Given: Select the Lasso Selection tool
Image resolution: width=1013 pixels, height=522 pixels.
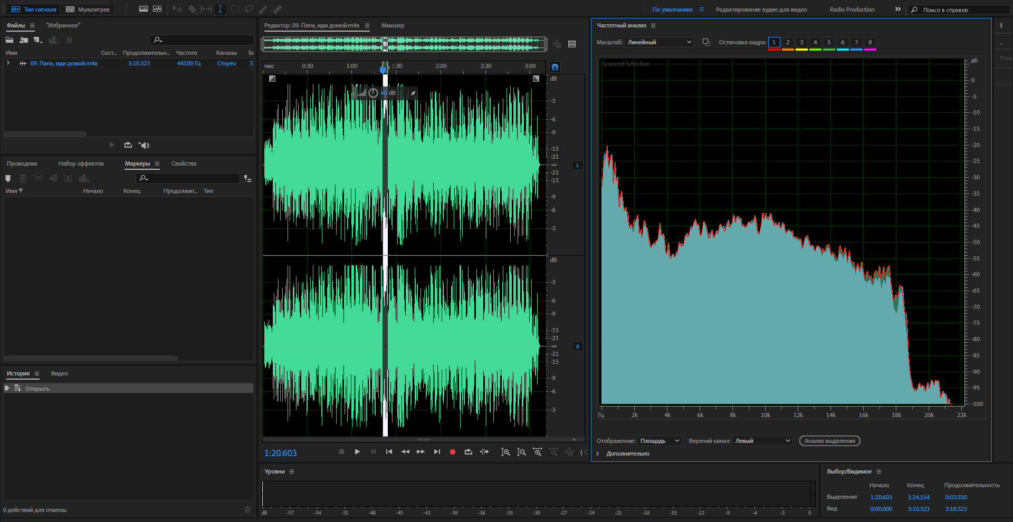Looking at the screenshot, I should 249,9.
